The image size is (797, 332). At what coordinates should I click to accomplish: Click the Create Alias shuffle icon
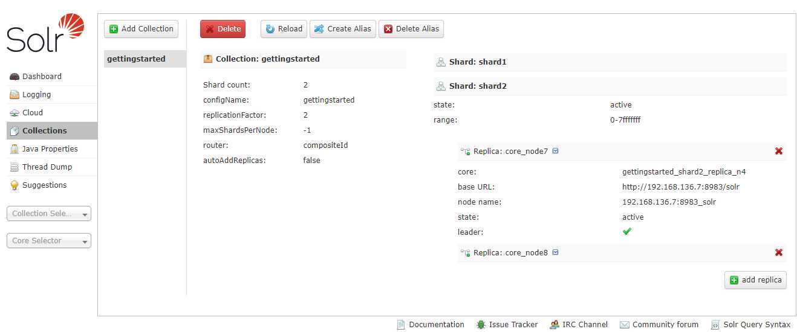(x=319, y=29)
